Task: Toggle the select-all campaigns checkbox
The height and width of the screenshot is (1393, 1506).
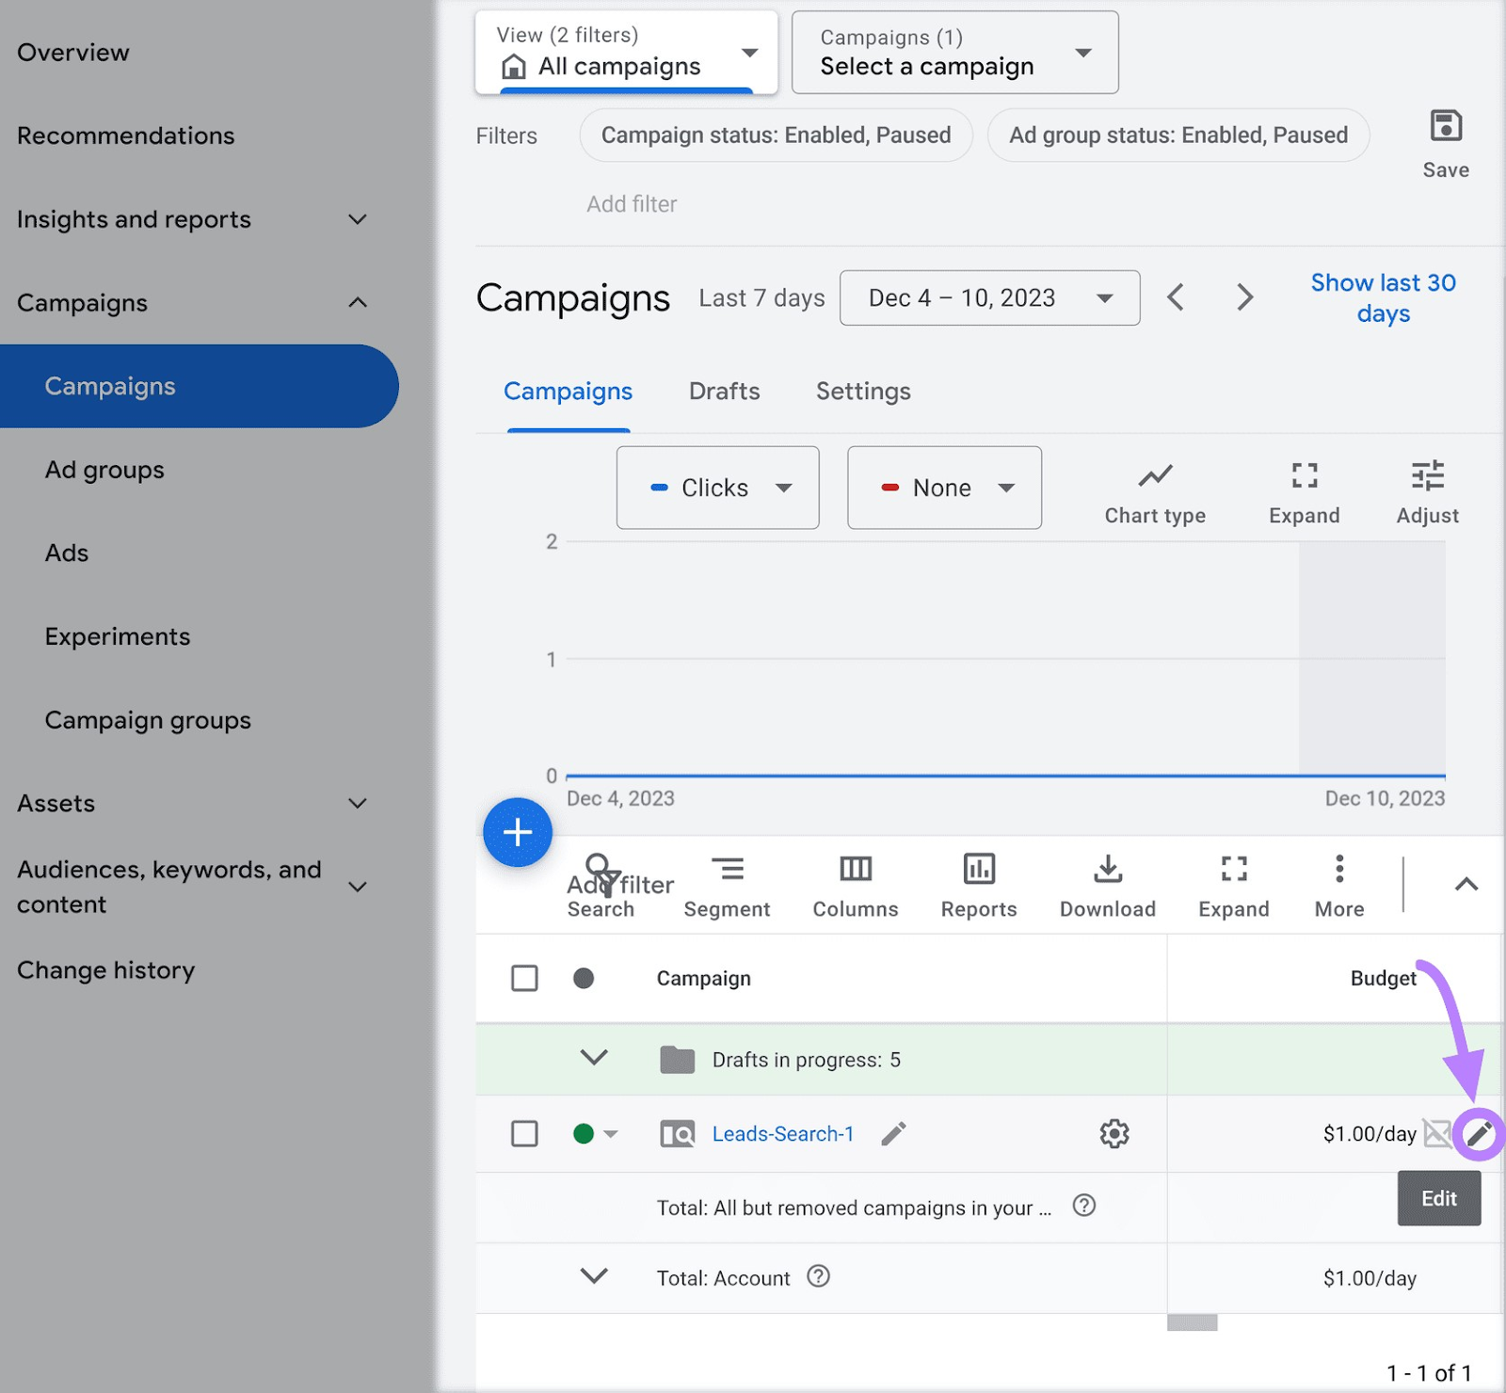Action: coord(524,978)
